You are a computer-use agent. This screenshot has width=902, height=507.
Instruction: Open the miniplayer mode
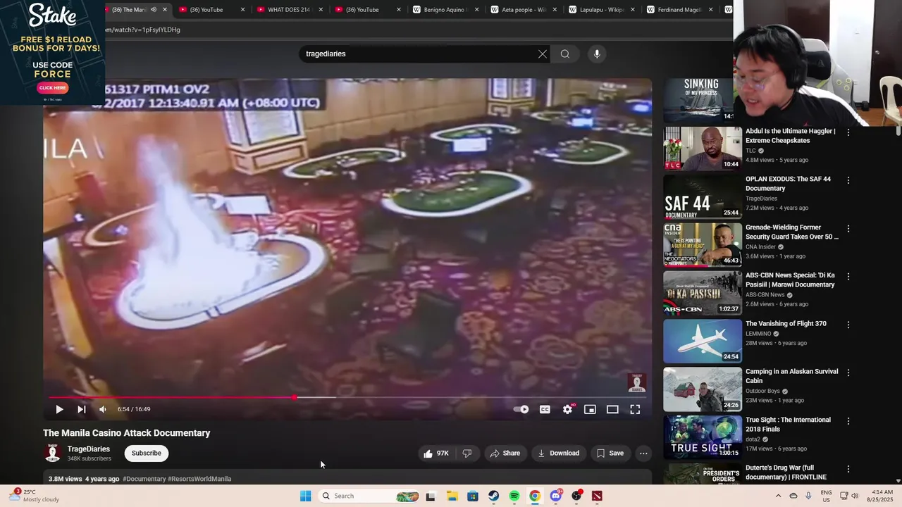tap(590, 409)
